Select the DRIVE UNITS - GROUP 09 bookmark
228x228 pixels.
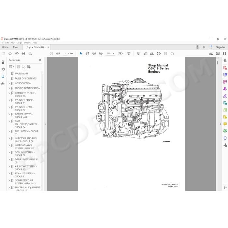click(x=26, y=161)
